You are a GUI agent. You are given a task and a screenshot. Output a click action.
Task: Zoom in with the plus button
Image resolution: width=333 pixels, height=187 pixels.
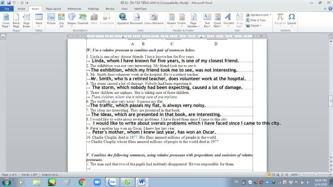[330, 175]
